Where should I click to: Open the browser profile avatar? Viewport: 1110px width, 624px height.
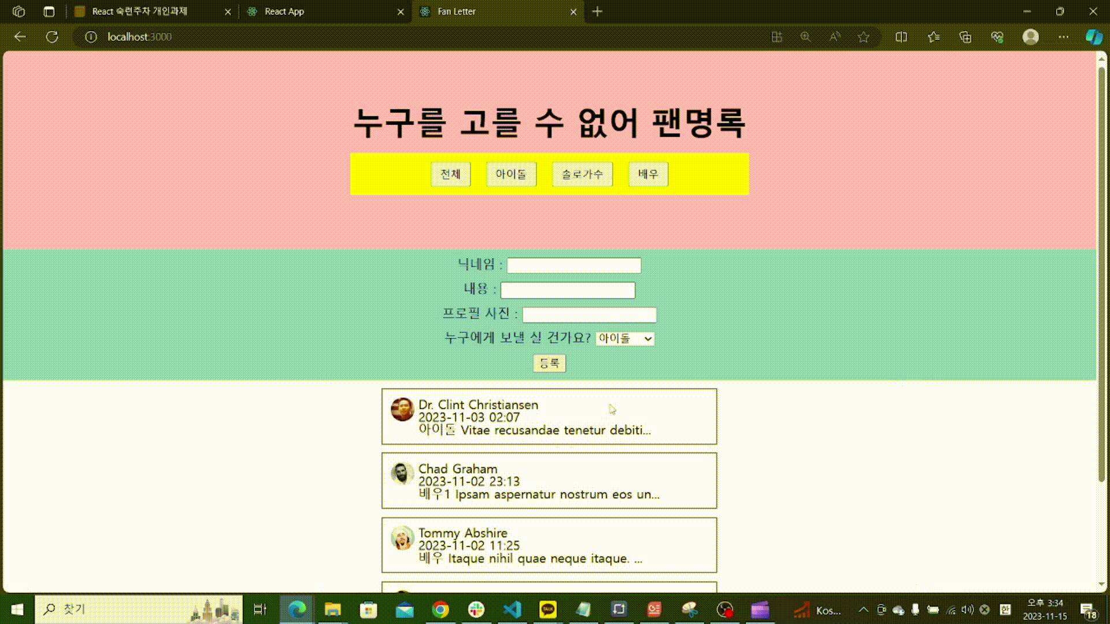[x=1030, y=37]
